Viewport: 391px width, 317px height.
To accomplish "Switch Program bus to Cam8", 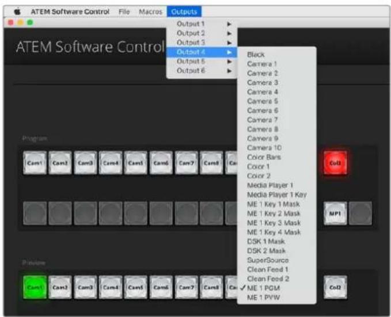I will pos(211,163).
